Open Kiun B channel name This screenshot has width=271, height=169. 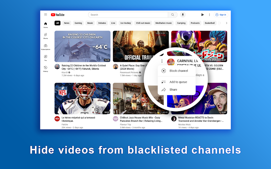coord(64,72)
